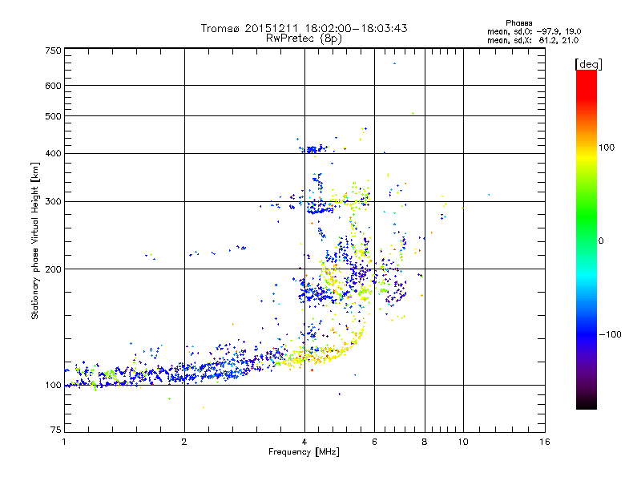Click the x-axis tick label '16'

(545, 442)
